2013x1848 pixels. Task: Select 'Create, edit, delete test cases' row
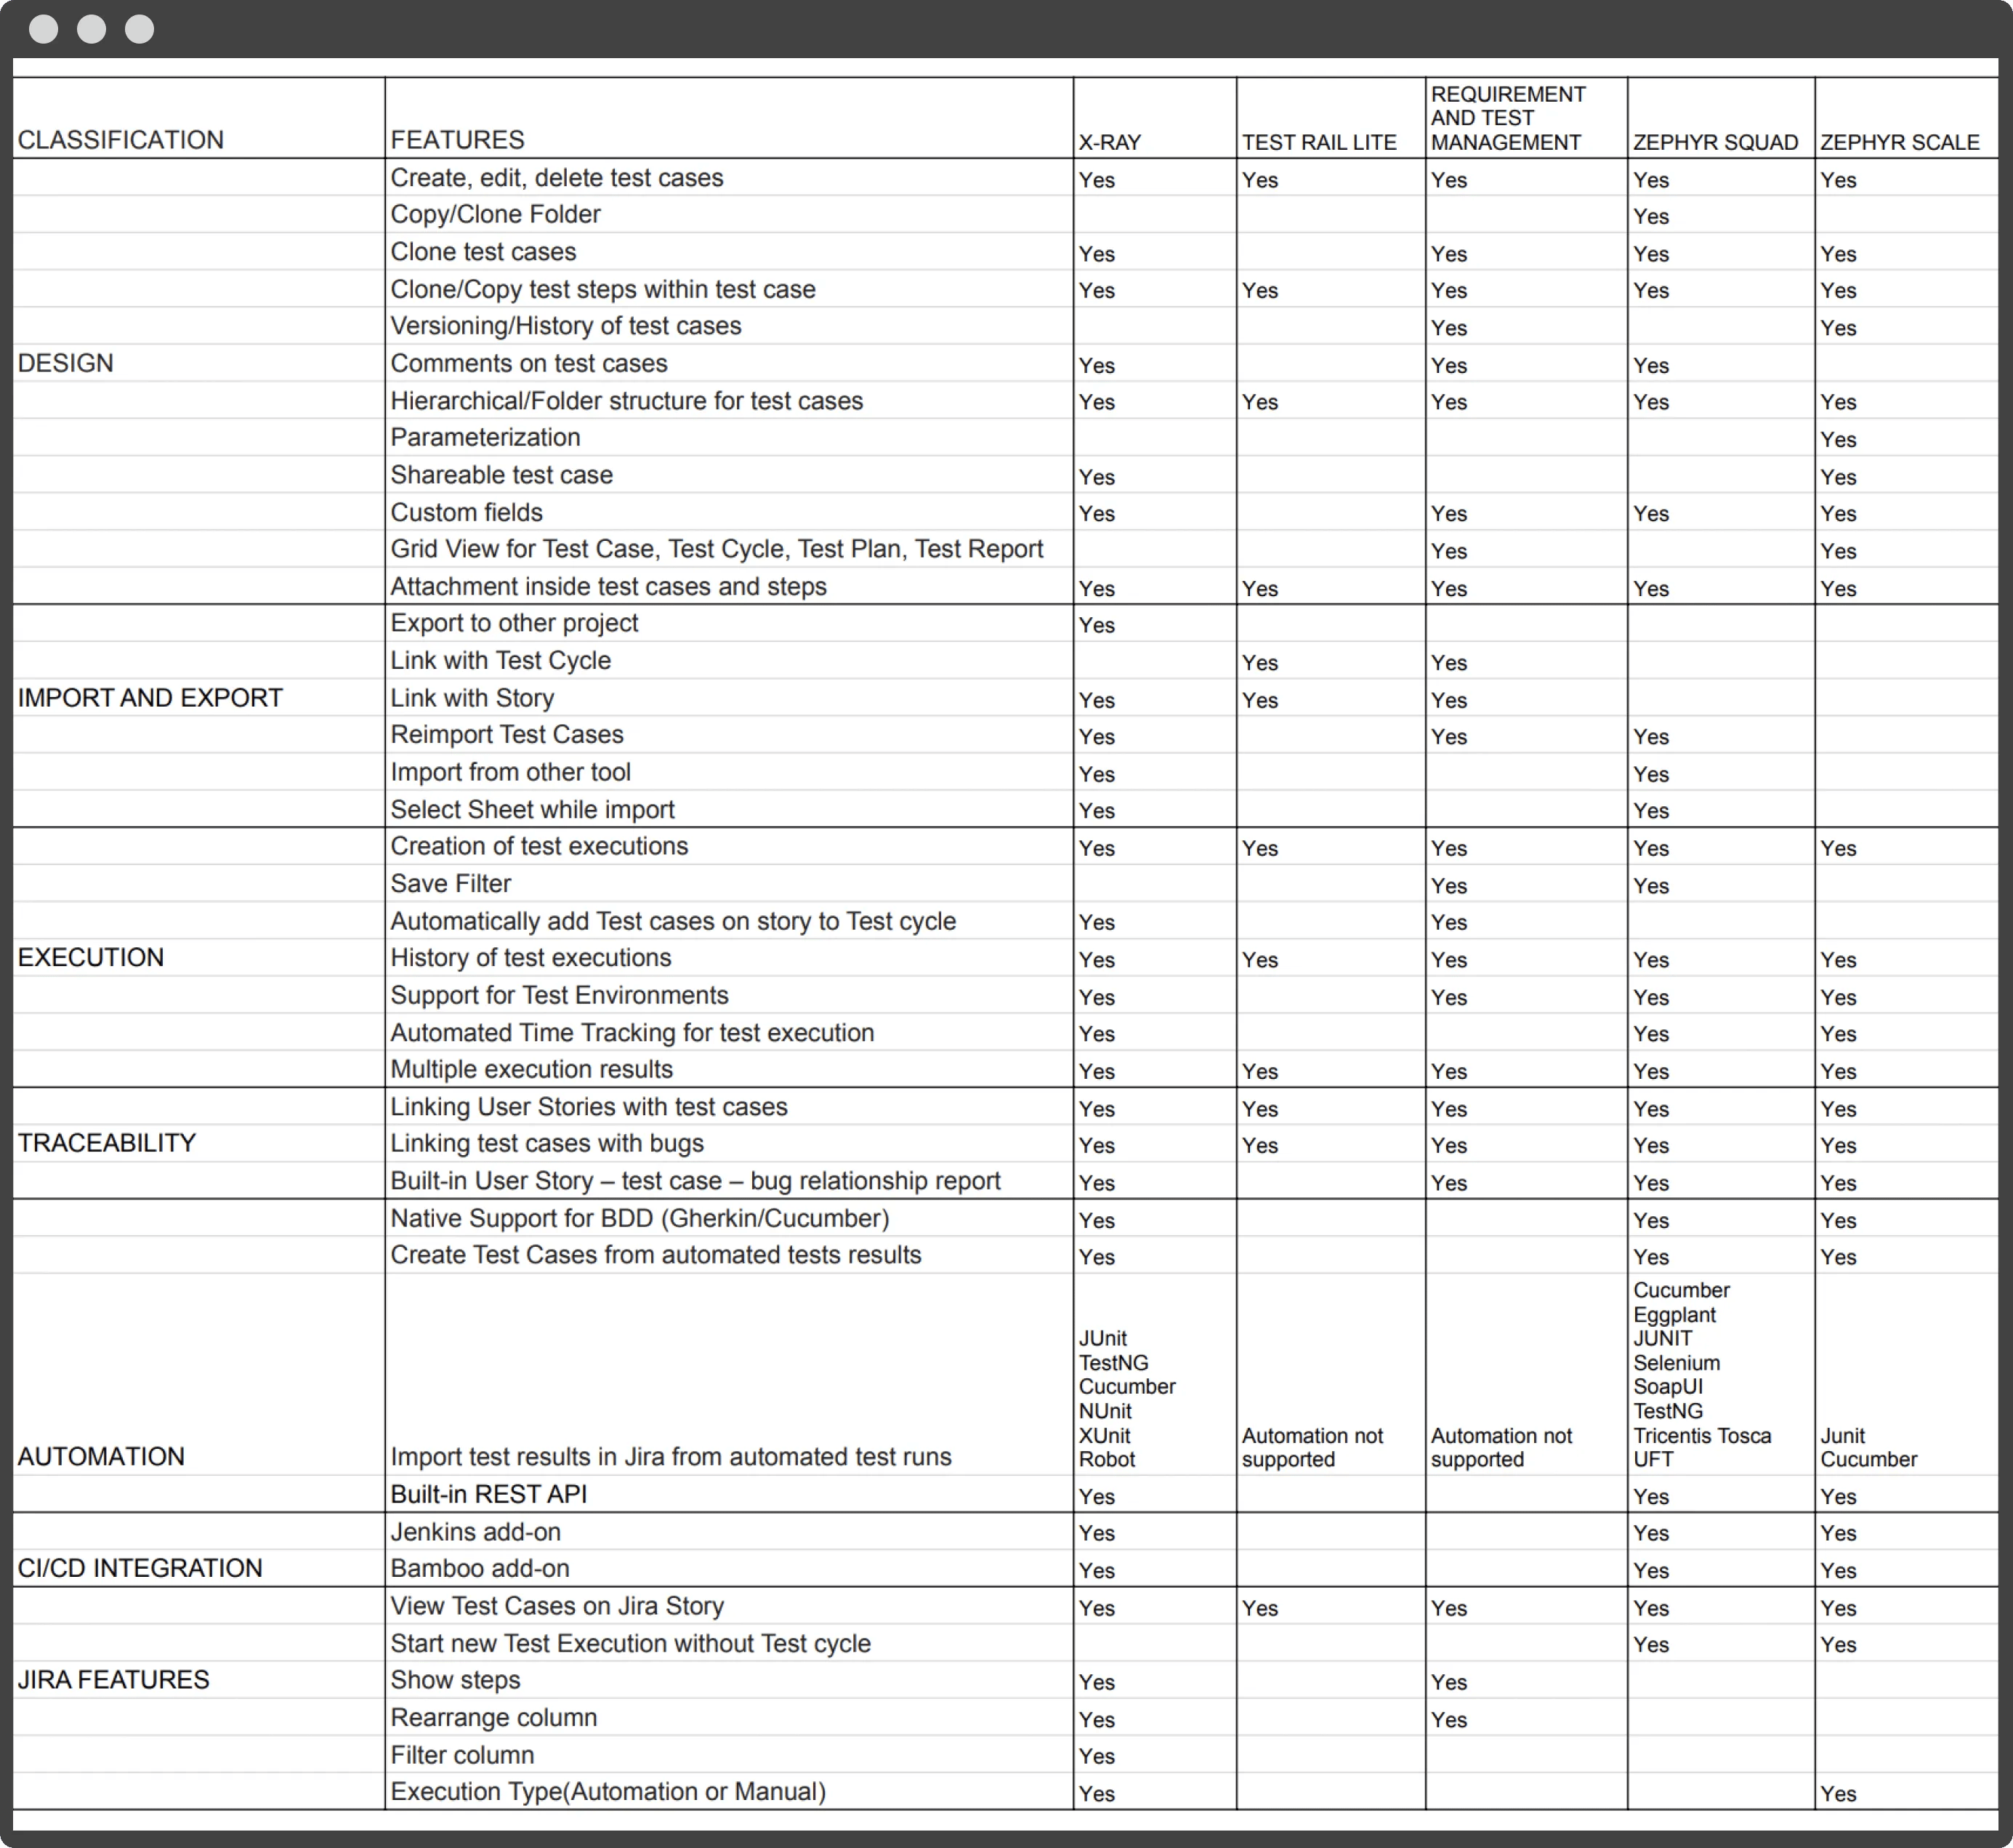point(1006,178)
